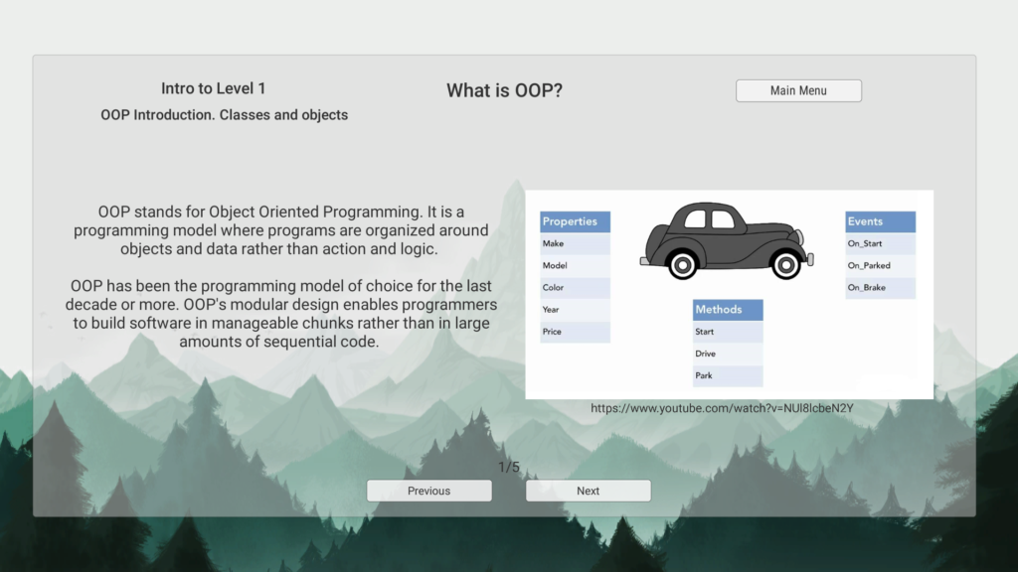This screenshot has width=1018, height=572.
Task: Click the Model property row
Action: click(575, 266)
